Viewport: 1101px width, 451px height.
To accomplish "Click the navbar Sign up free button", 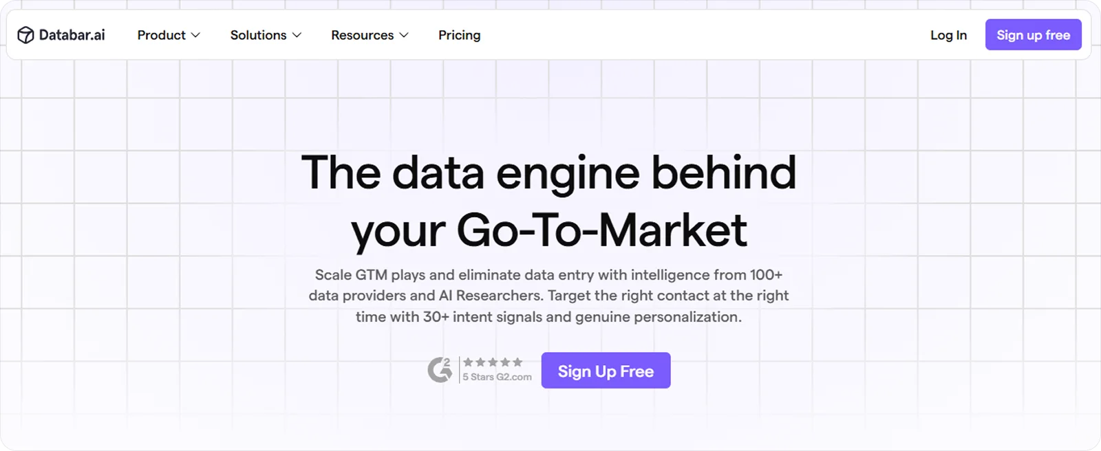I will click(1033, 34).
